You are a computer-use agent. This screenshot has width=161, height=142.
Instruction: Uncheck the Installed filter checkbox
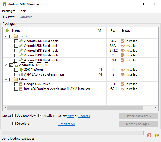pos(40,116)
